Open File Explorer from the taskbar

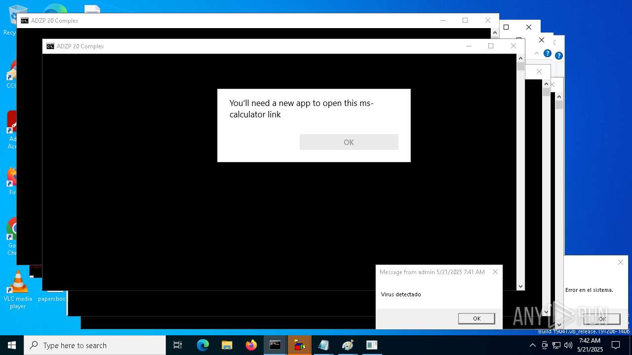pyautogui.click(x=227, y=345)
